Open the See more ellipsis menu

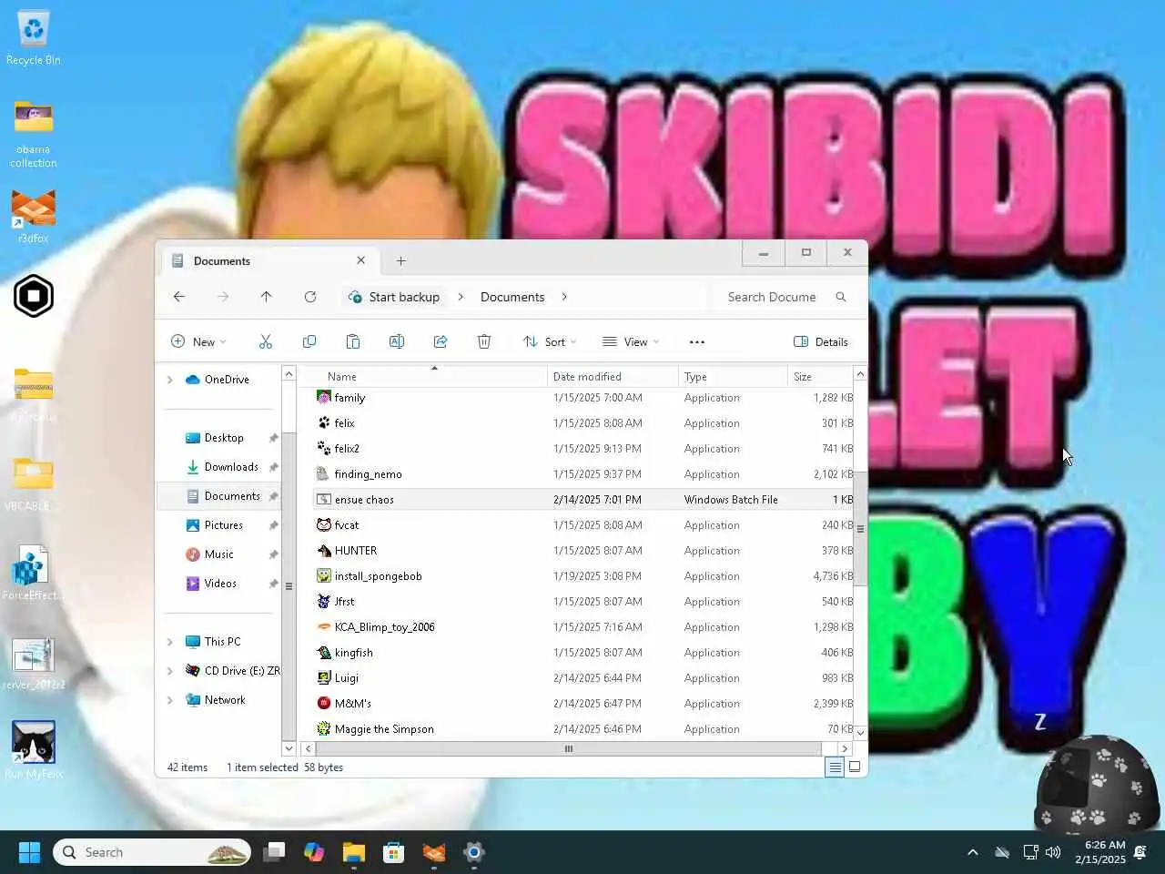[697, 341]
